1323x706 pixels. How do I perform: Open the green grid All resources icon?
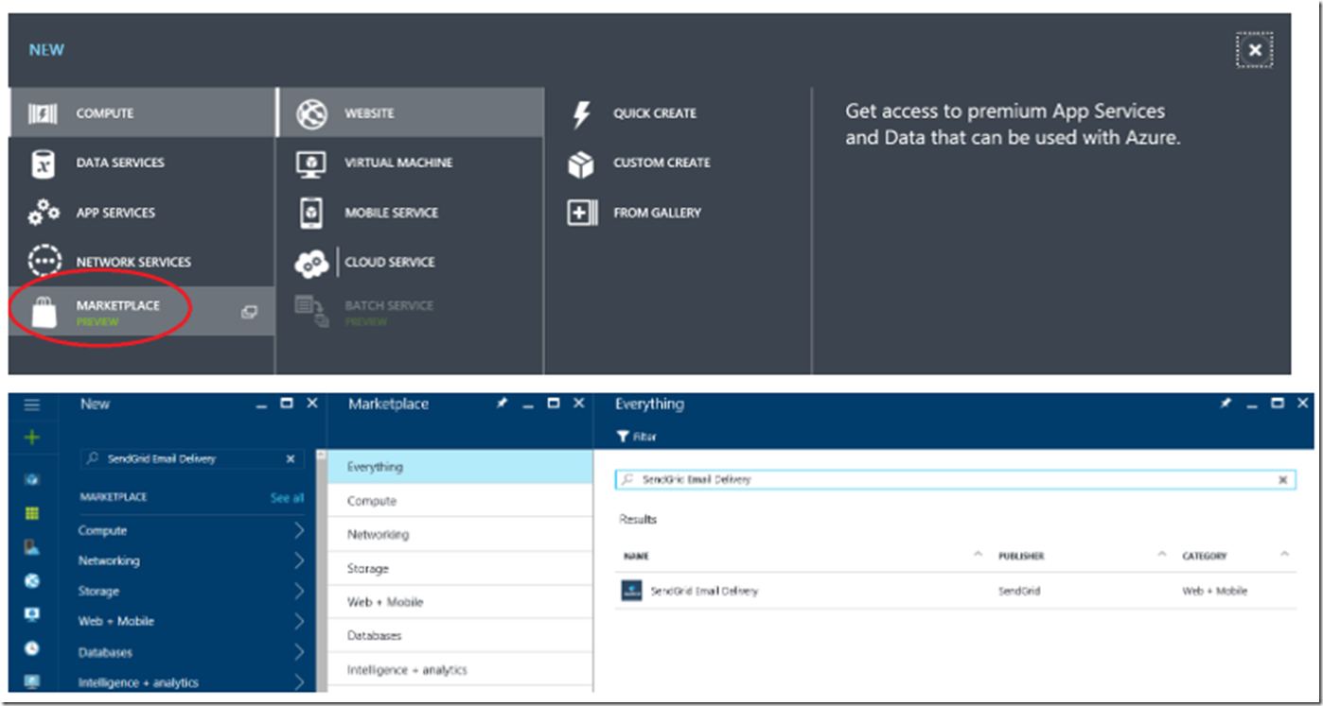tap(32, 513)
